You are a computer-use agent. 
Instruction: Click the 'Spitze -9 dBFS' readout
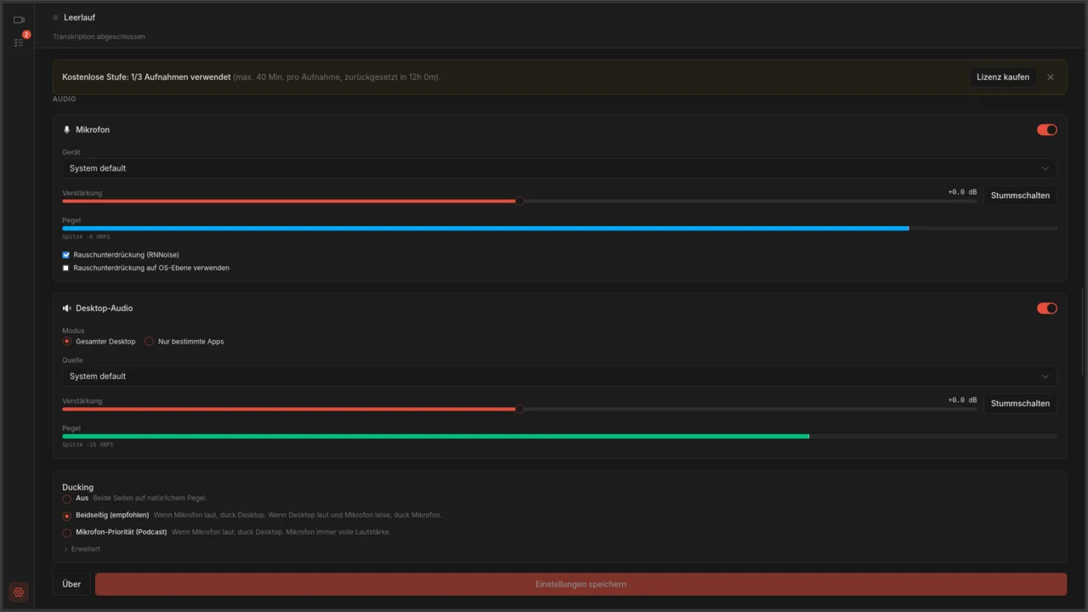pos(86,237)
